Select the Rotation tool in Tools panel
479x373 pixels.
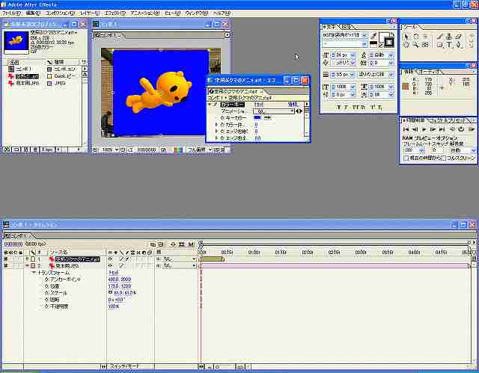pyautogui.click(x=416, y=37)
